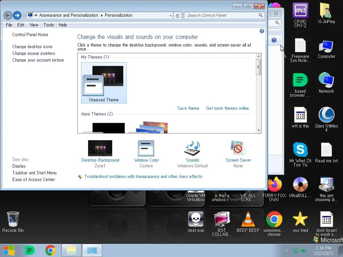Launch BEEP BEEP VLC cone icon

click(248, 222)
